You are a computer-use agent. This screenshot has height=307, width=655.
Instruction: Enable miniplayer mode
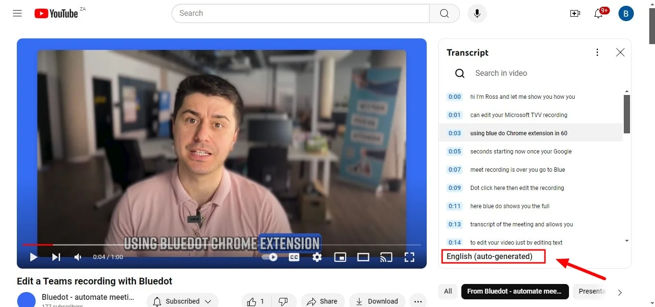(x=340, y=257)
